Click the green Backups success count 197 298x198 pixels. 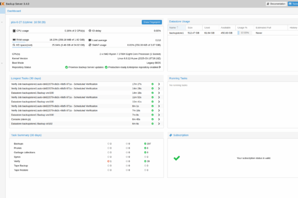click(x=148, y=144)
